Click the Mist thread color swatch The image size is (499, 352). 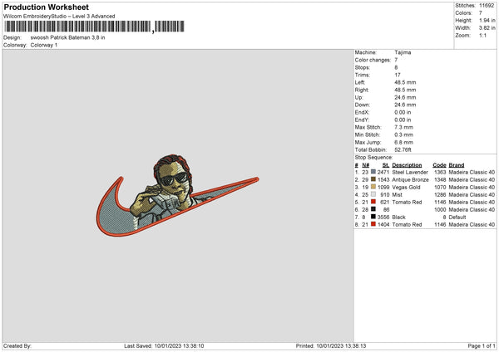(x=373, y=194)
